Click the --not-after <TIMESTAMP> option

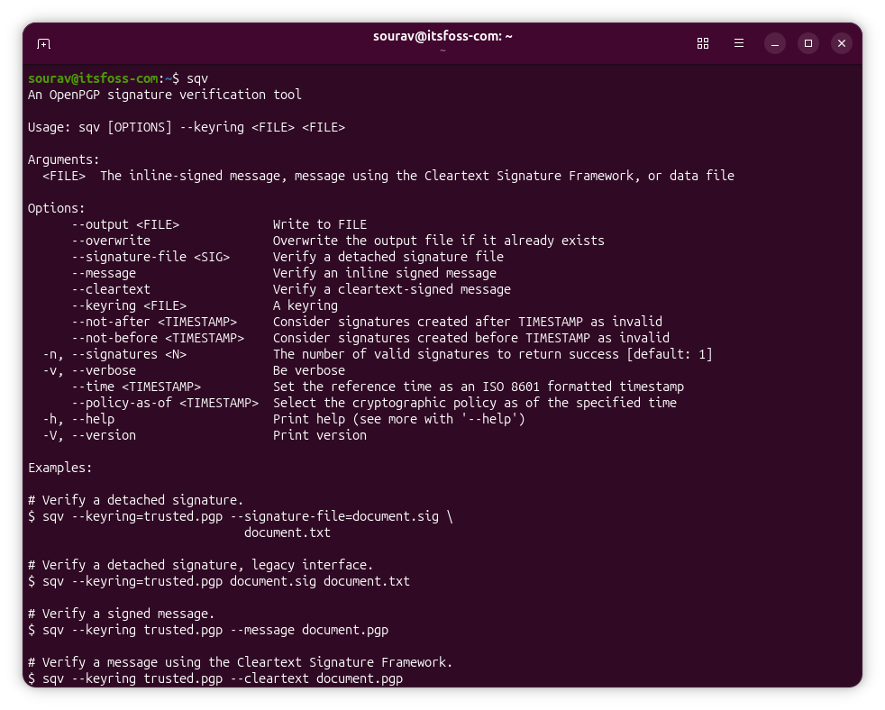[x=154, y=322]
